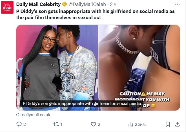The image size is (186, 132).
Task: Click the like count beside the heart
Action: point(99,124)
